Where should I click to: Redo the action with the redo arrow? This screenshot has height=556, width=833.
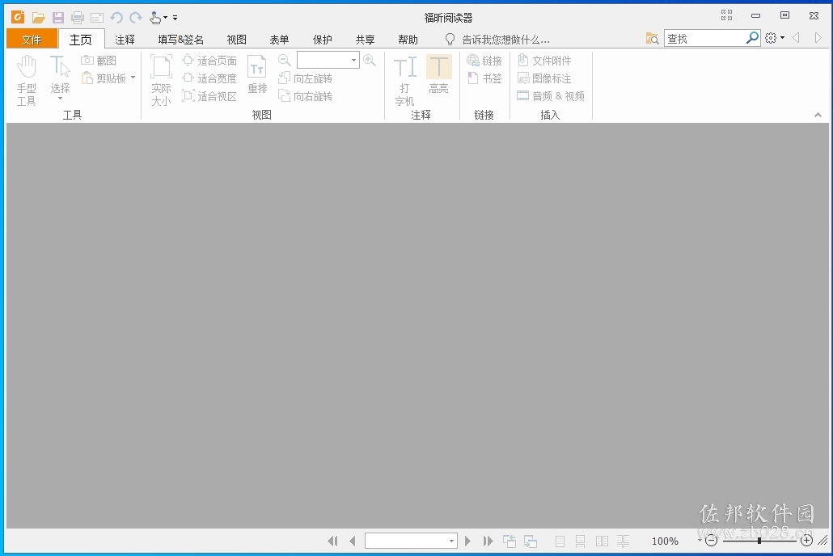click(x=136, y=18)
